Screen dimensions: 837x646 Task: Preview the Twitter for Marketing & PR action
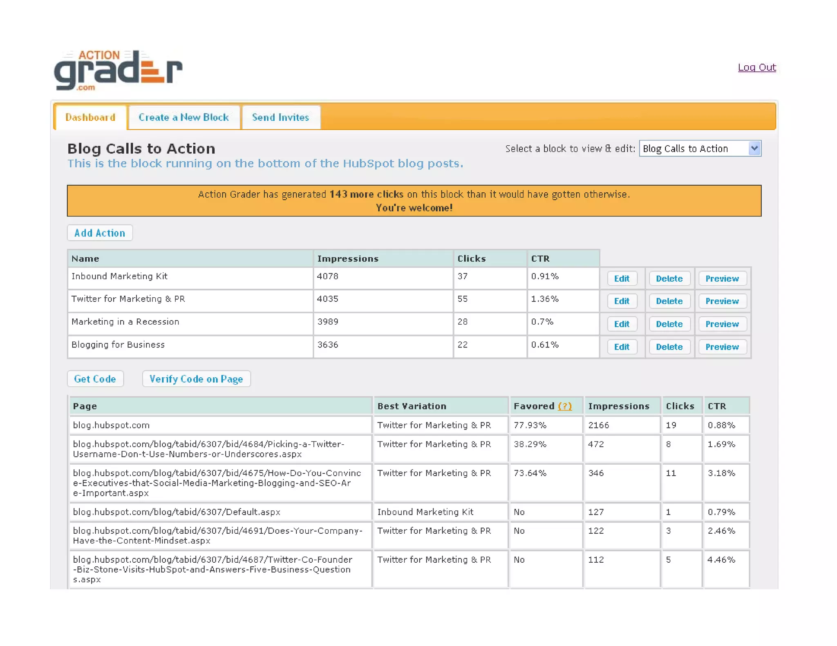[x=721, y=301]
